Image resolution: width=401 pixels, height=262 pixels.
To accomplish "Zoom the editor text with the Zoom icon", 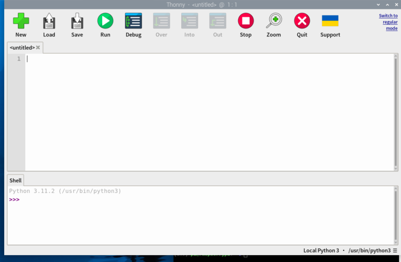I will tap(274, 21).
